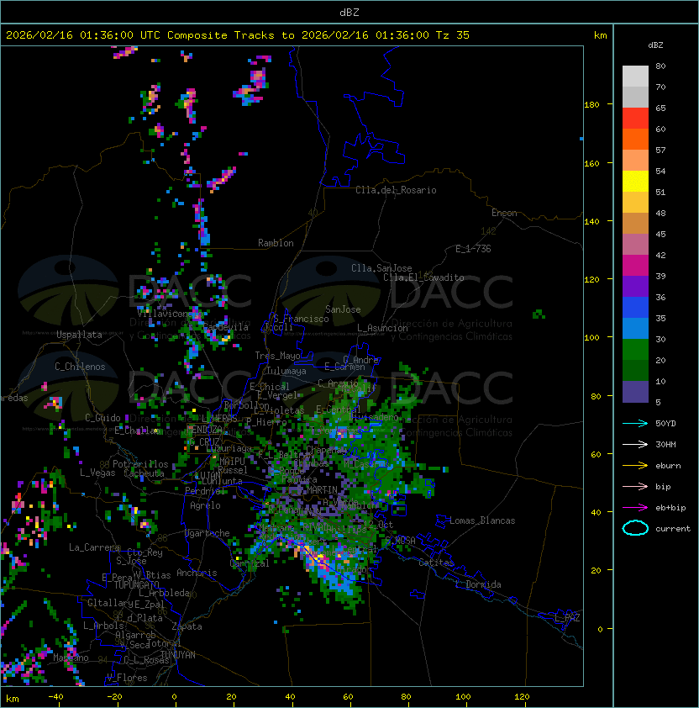
Task: Click the dBZ title at the top
Action: pyautogui.click(x=349, y=13)
